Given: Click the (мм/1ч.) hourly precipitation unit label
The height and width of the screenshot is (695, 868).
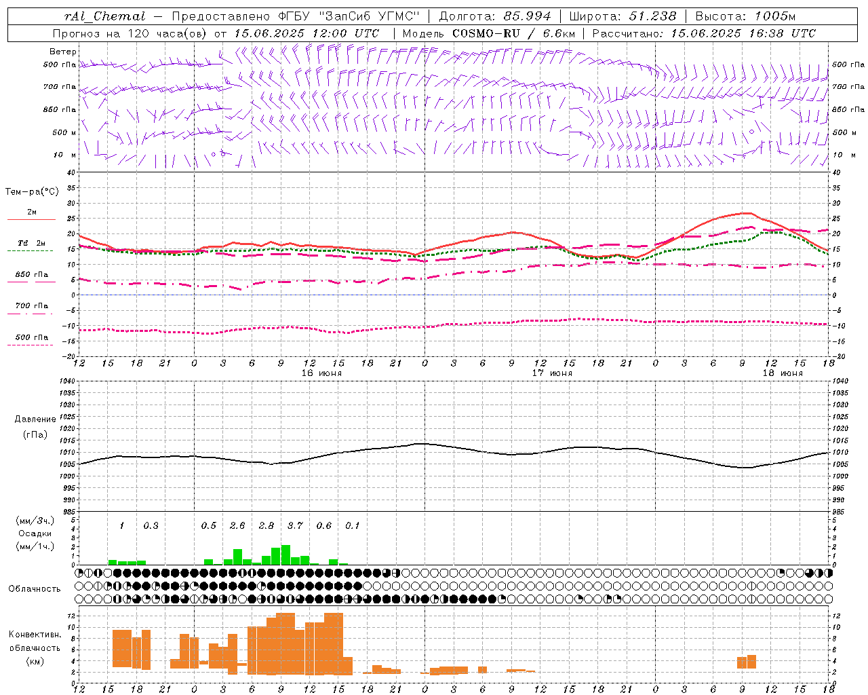Looking at the screenshot, I should click(35, 546).
